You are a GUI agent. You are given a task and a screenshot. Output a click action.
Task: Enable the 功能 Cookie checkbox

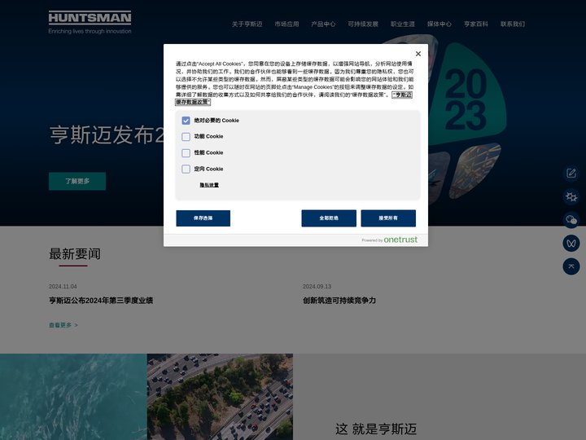(186, 137)
